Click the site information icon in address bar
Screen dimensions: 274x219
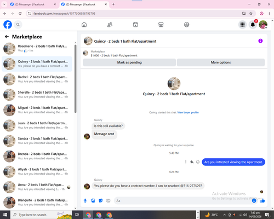(x=29, y=14)
